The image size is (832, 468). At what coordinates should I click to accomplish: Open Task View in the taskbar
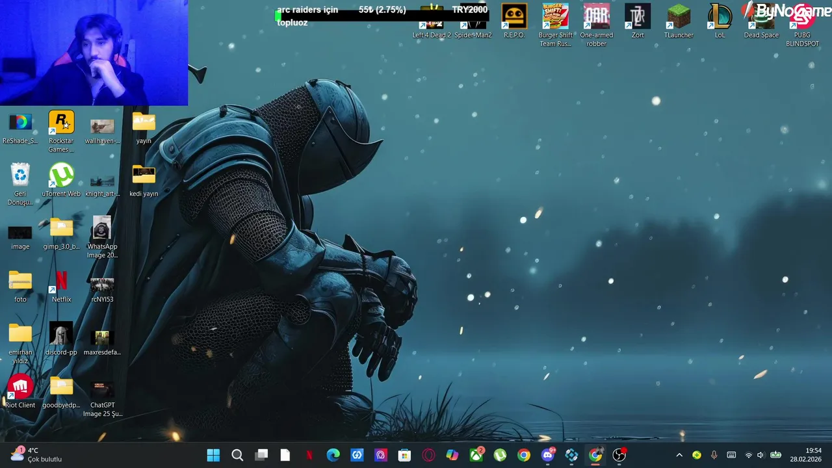[261, 455]
